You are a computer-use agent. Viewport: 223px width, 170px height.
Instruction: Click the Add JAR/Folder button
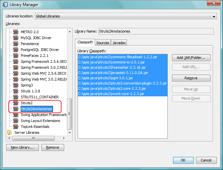tap(191, 58)
